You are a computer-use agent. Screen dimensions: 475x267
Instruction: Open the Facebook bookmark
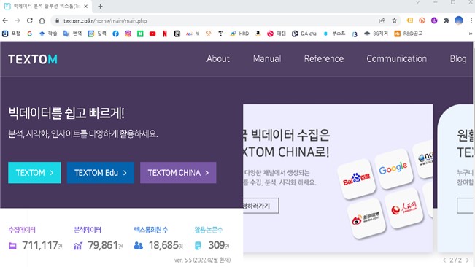[116, 34]
